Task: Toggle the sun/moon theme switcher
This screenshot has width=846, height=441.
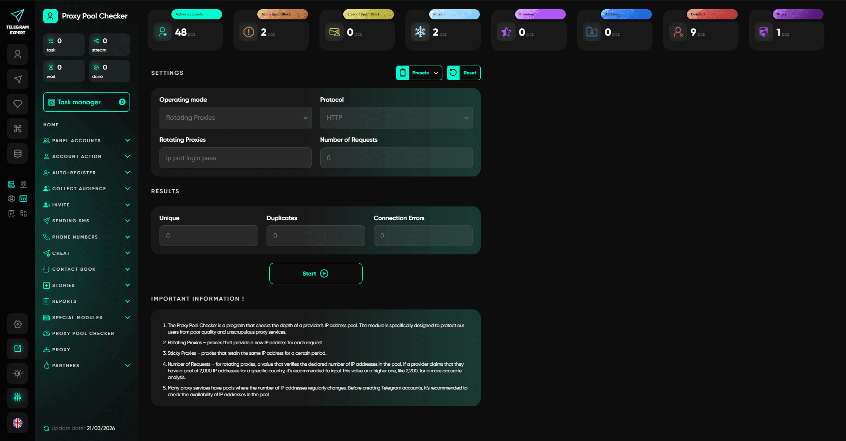Action: (18, 373)
